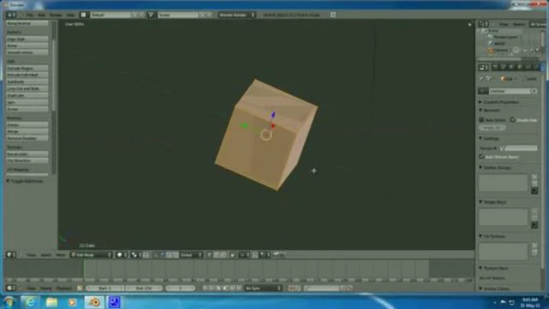Screen dimensions: 549x309
Task: Open the 3D viewport View menu
Action: (31, 255)
